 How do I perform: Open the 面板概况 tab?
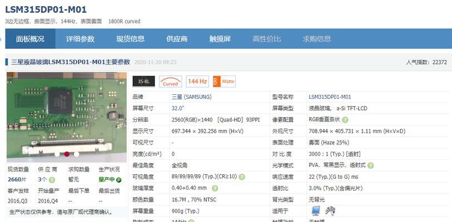click(x=30, y=39)
